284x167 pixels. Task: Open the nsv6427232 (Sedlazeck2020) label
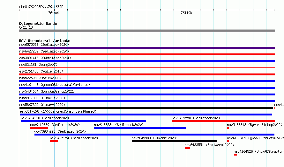click(x=44, y=51)
